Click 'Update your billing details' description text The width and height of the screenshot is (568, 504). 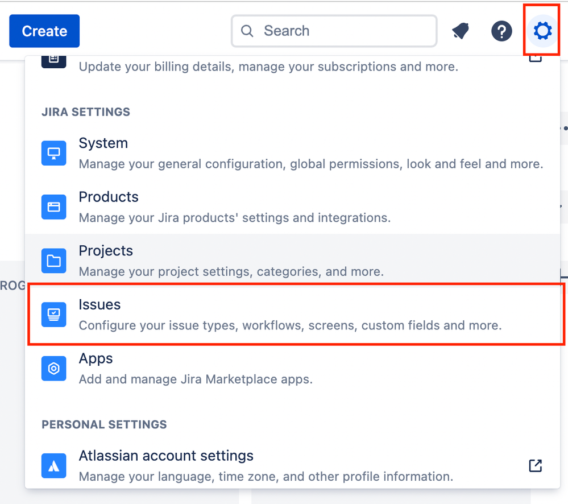coord(268,67)
